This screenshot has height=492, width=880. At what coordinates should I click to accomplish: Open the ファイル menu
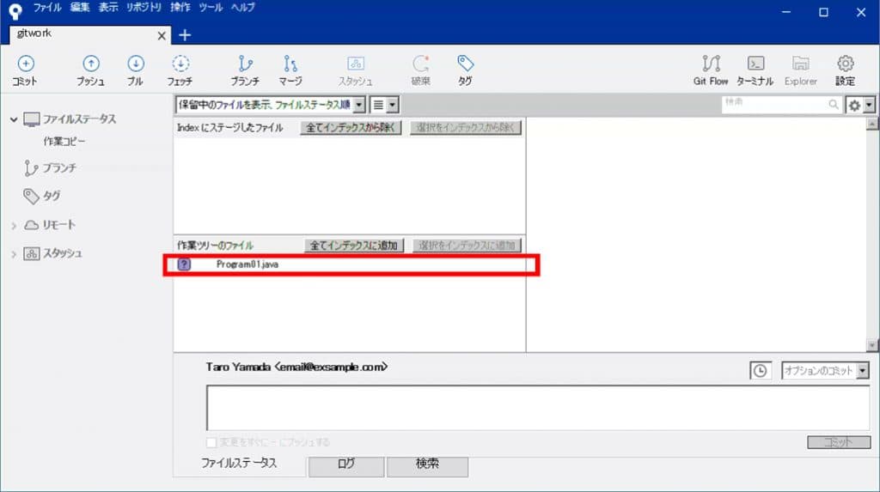(x=47, y=7)
